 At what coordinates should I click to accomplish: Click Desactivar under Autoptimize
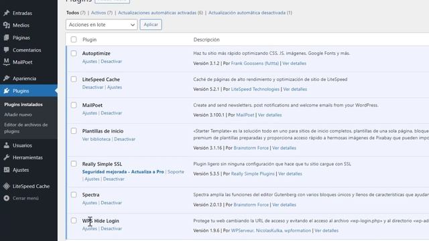(x=111, y=61)
